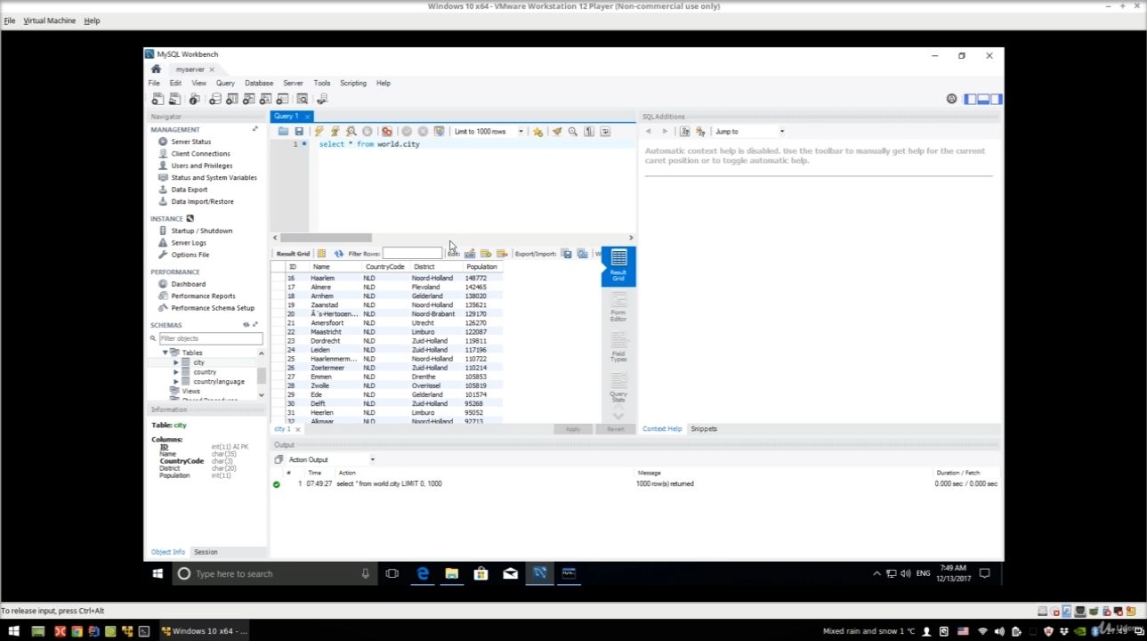Open SQL script file toolbar icon

coord(174,99)
